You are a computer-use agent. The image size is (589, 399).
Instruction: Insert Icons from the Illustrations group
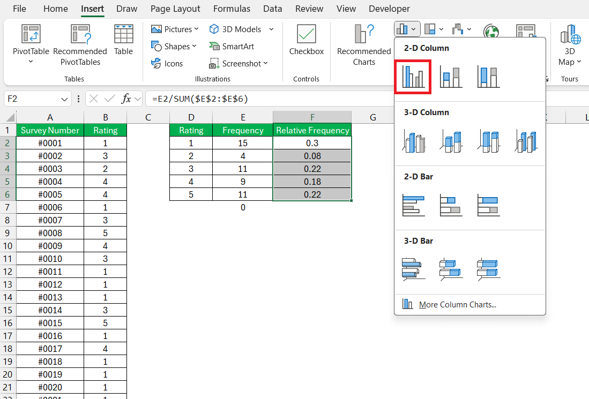coord(167,63)
